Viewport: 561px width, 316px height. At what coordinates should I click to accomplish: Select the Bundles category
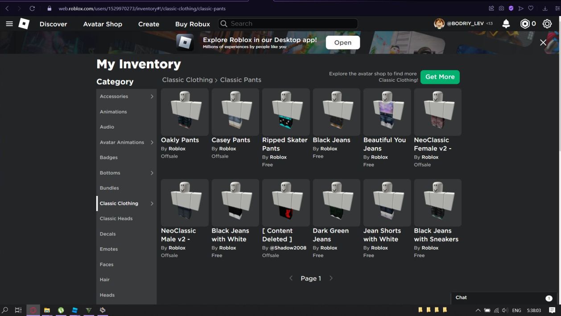[x=127, y=188]
